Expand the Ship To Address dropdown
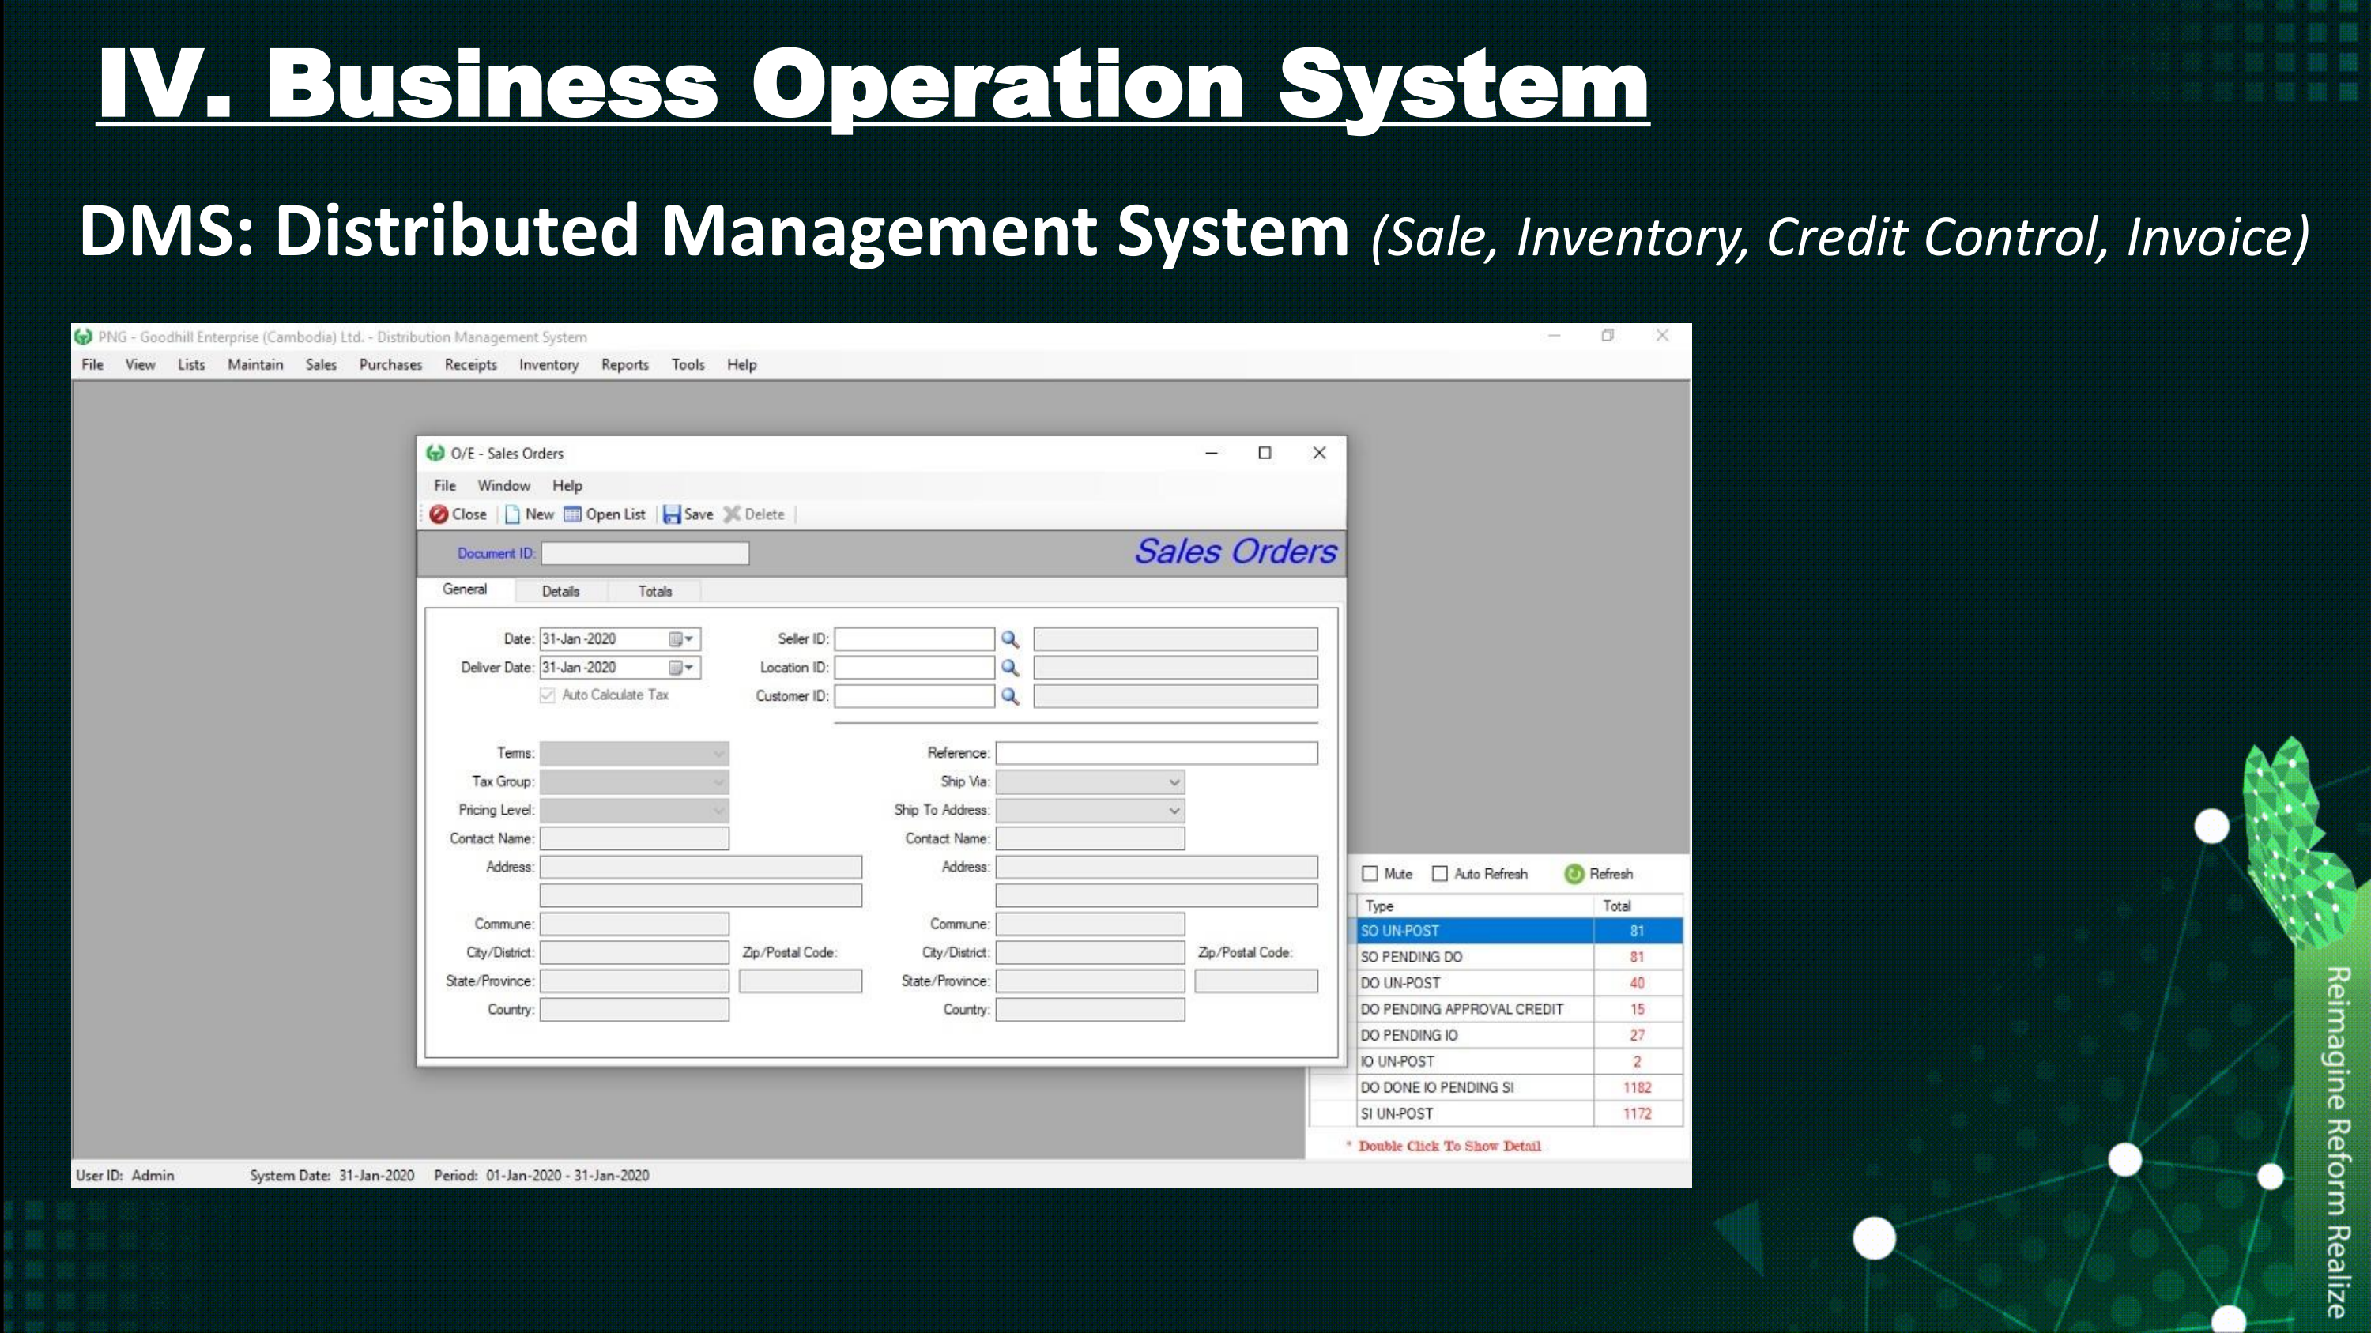The height and width of the screenshot is (1333, 2371). coord(1174,811)
